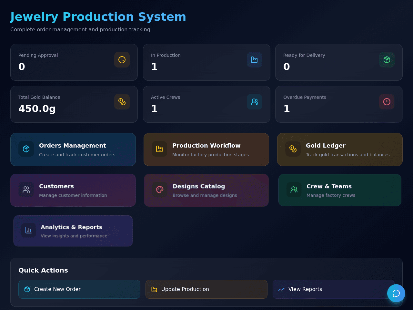Click the palette icon in Designs Catalog tile

[x=160, y=190]
